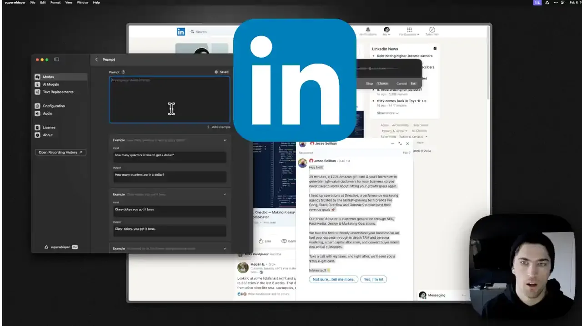This screenshot has height=326, width=582.
Task: Open the LinkedIn Me dropdown
Action: [387, 31]
